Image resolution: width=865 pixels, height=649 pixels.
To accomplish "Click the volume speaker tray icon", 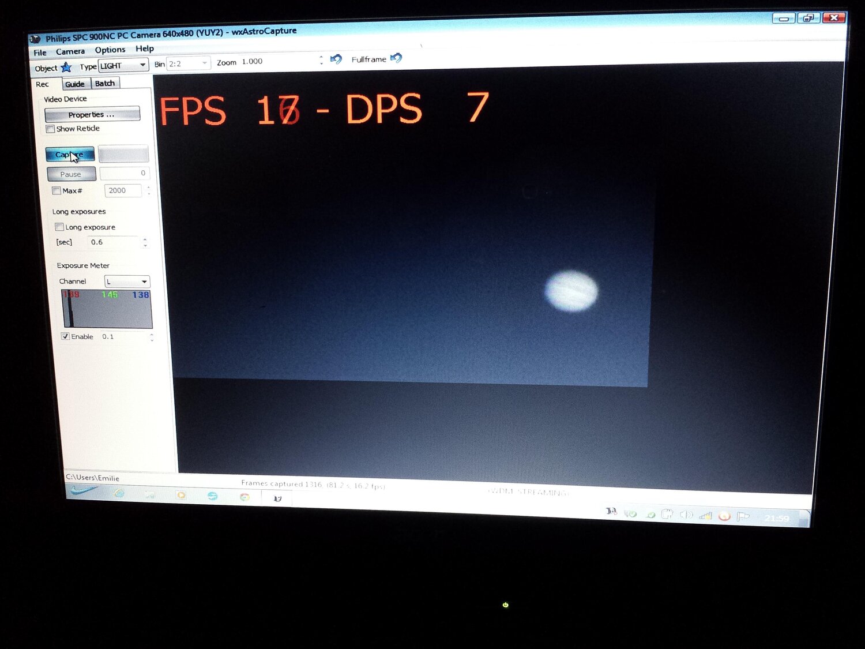I will click(x=686, y=514).
